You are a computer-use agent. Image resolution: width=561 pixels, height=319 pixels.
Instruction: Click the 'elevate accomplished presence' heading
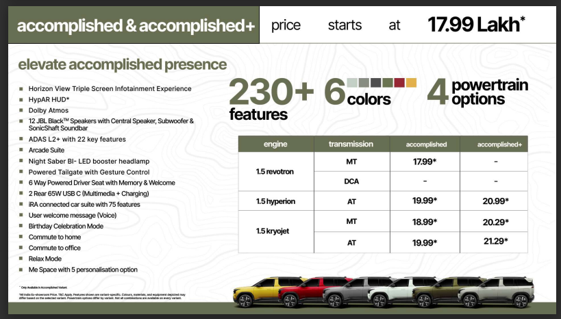122,65
